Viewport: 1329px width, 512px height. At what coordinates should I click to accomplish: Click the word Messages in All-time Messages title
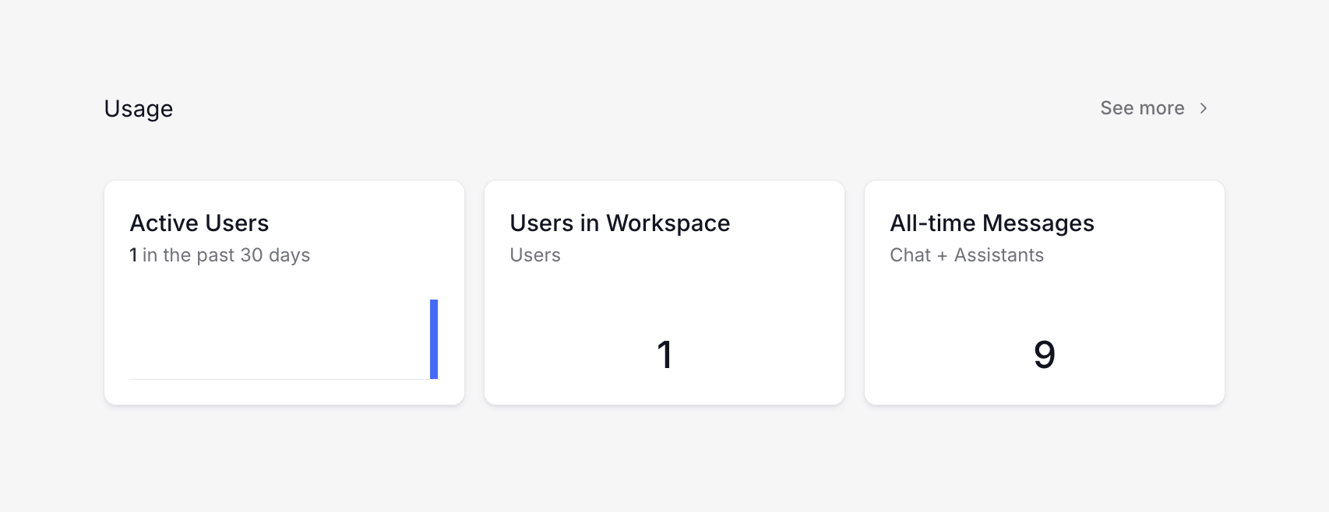tap(1038, 223)
